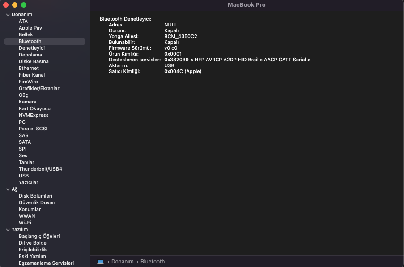The width and height of the screenshot is (404, 267).
Task: Open Paralel SCSI entry
Action: pos(33,129)
